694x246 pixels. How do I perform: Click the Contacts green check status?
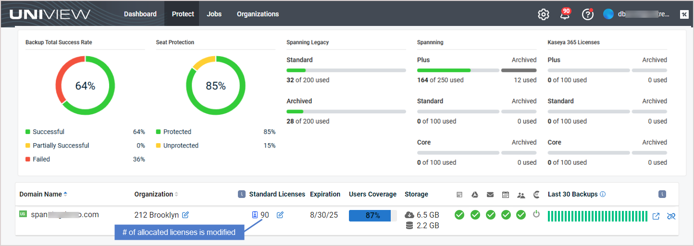click(521, 215)
